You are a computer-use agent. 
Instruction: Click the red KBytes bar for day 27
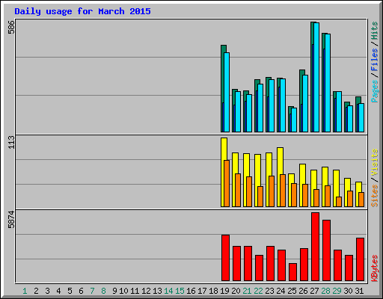click(x=315, y=247)
